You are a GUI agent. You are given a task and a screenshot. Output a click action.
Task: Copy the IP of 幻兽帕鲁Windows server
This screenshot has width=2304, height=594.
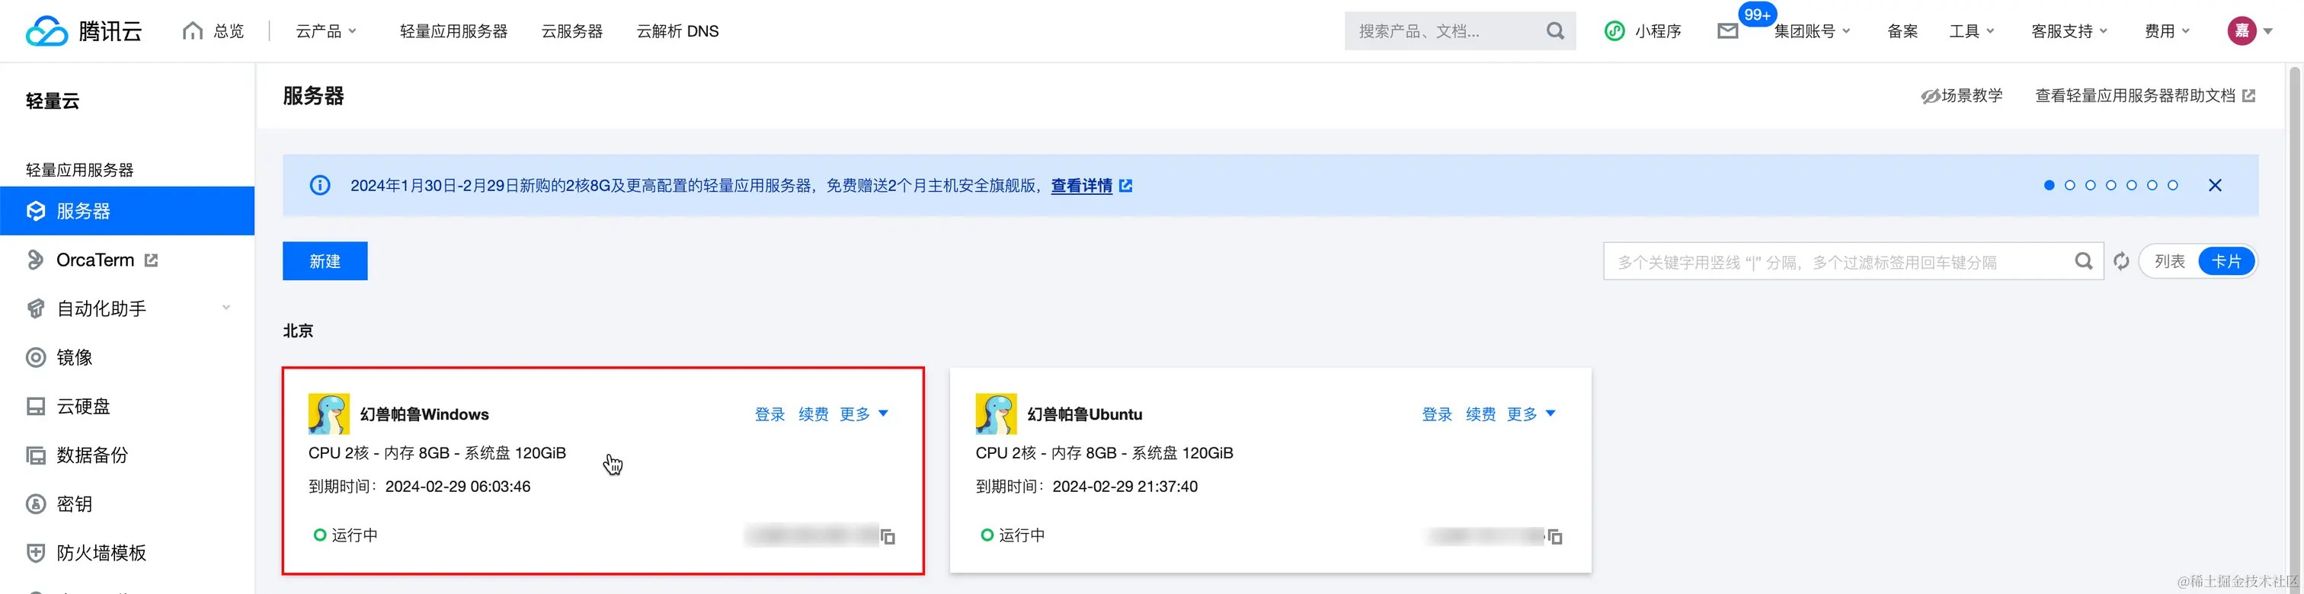tap(888, 537)
